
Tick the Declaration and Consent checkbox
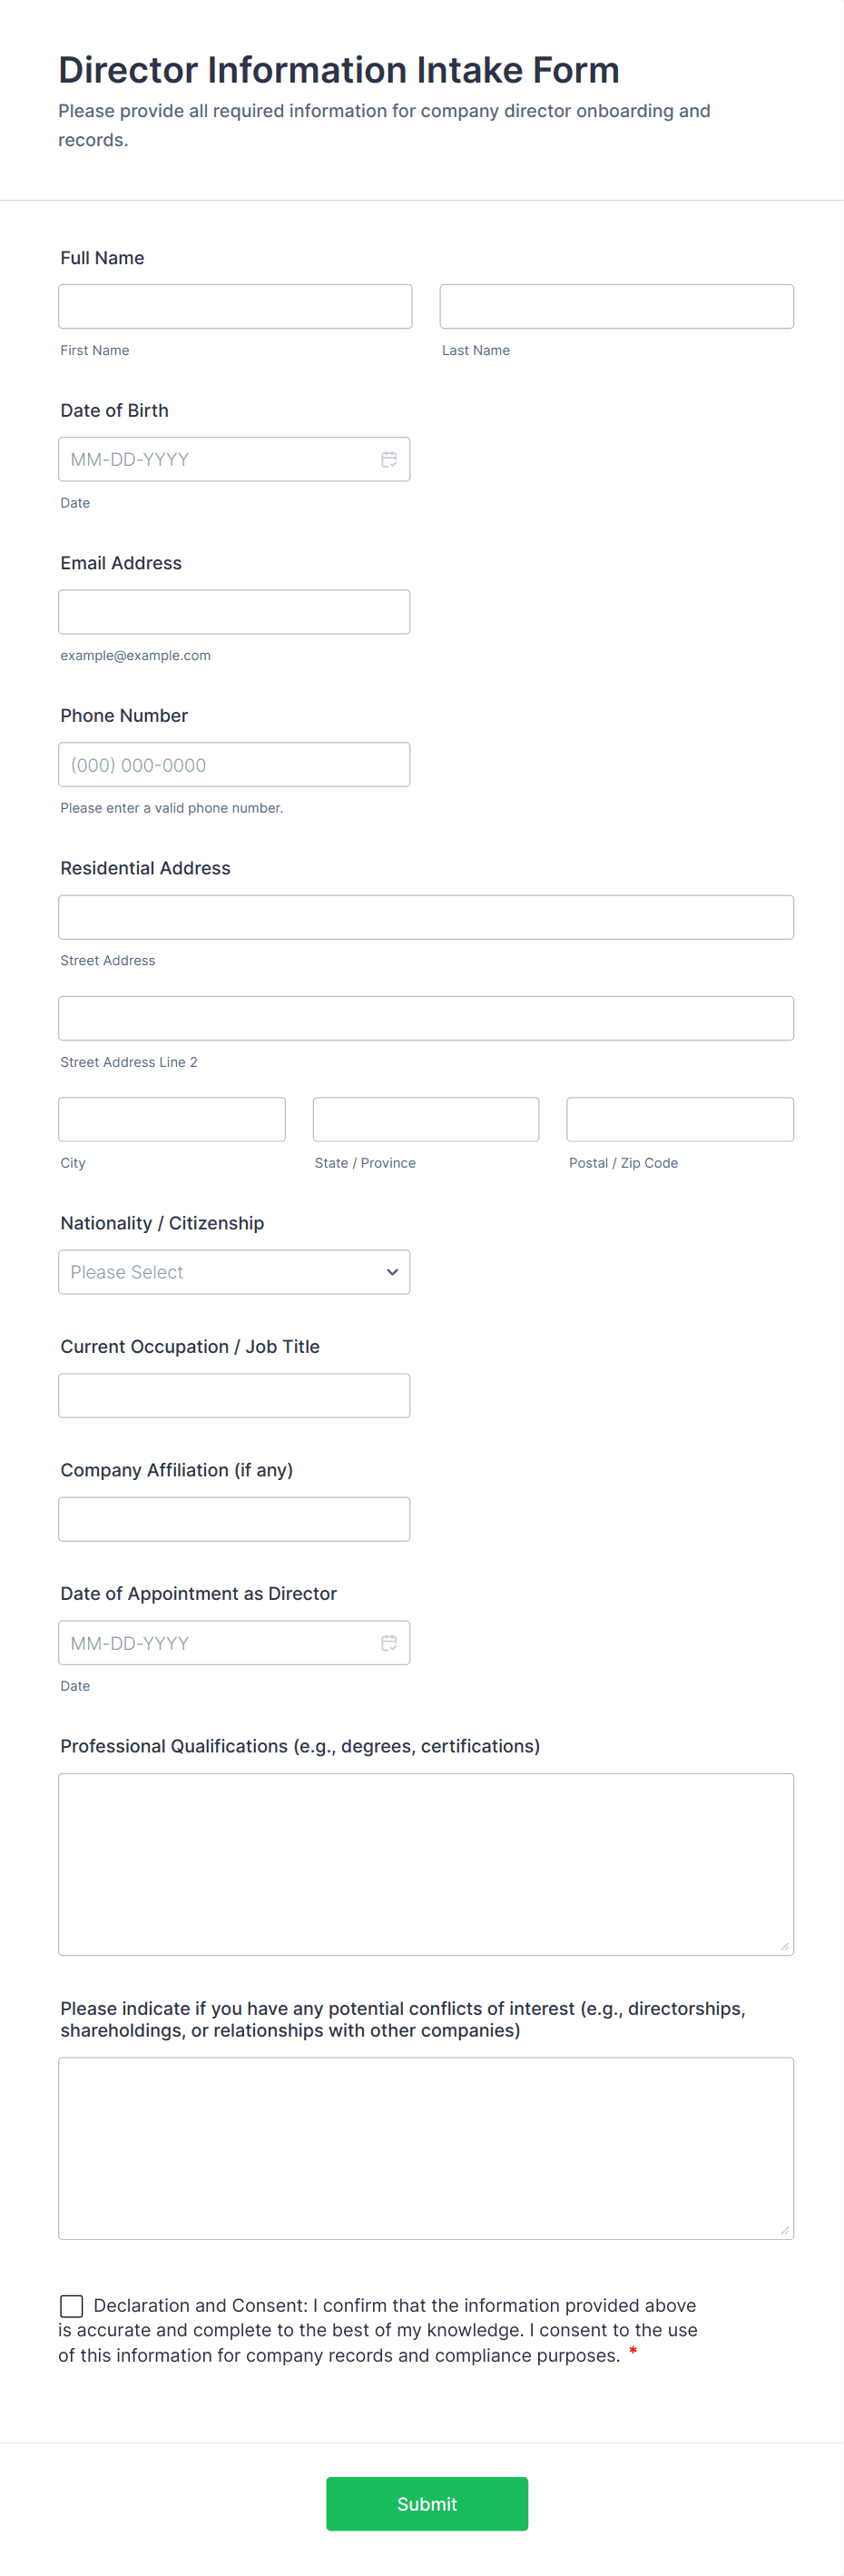click(72, 2306)
